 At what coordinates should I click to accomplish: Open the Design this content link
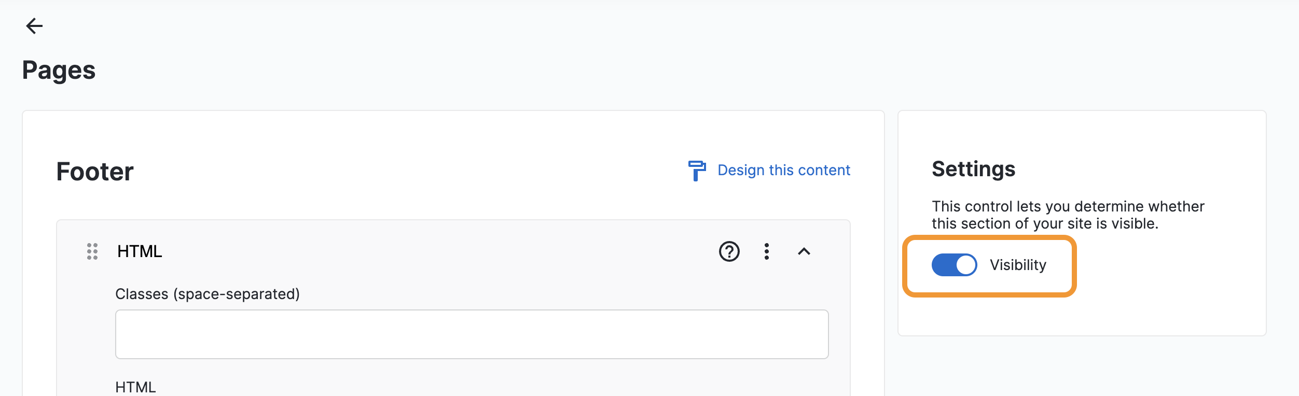click(783, 171)
